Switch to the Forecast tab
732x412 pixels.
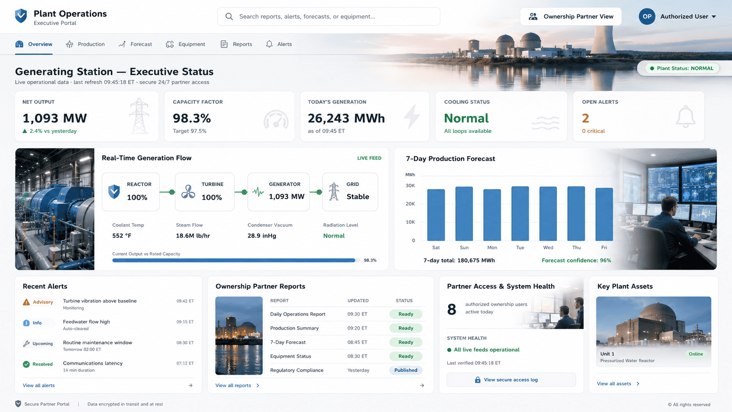(x=135, y=44)
